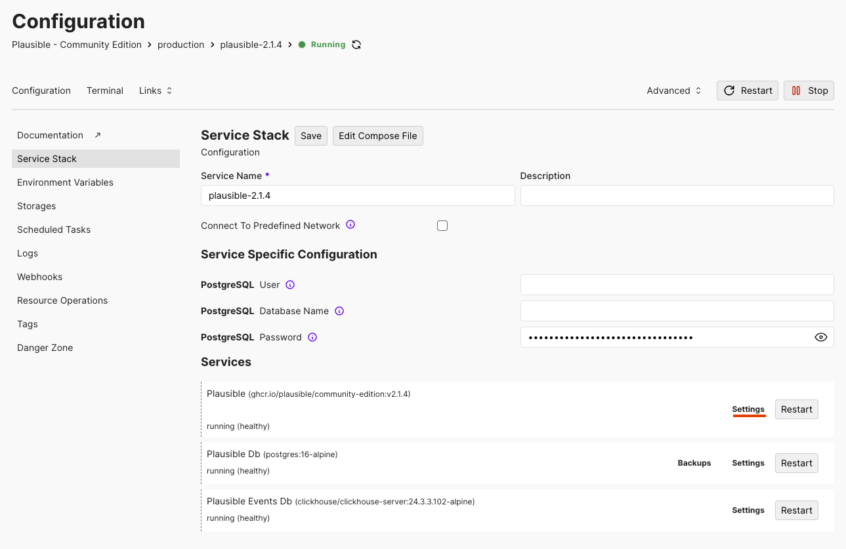This screenshot has height=549, width=846.
Task: Open the Terminal tab
Action: (x=105, y=91)
